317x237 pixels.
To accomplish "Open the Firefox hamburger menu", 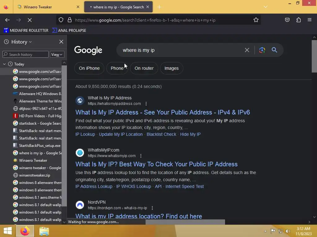I will [x=309, y=20].
